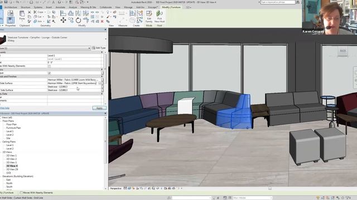Click the Mirror Pick Axis icon
Image resolution: width=357 pixels, height=200 pixels.
click(x=78, y=13)
